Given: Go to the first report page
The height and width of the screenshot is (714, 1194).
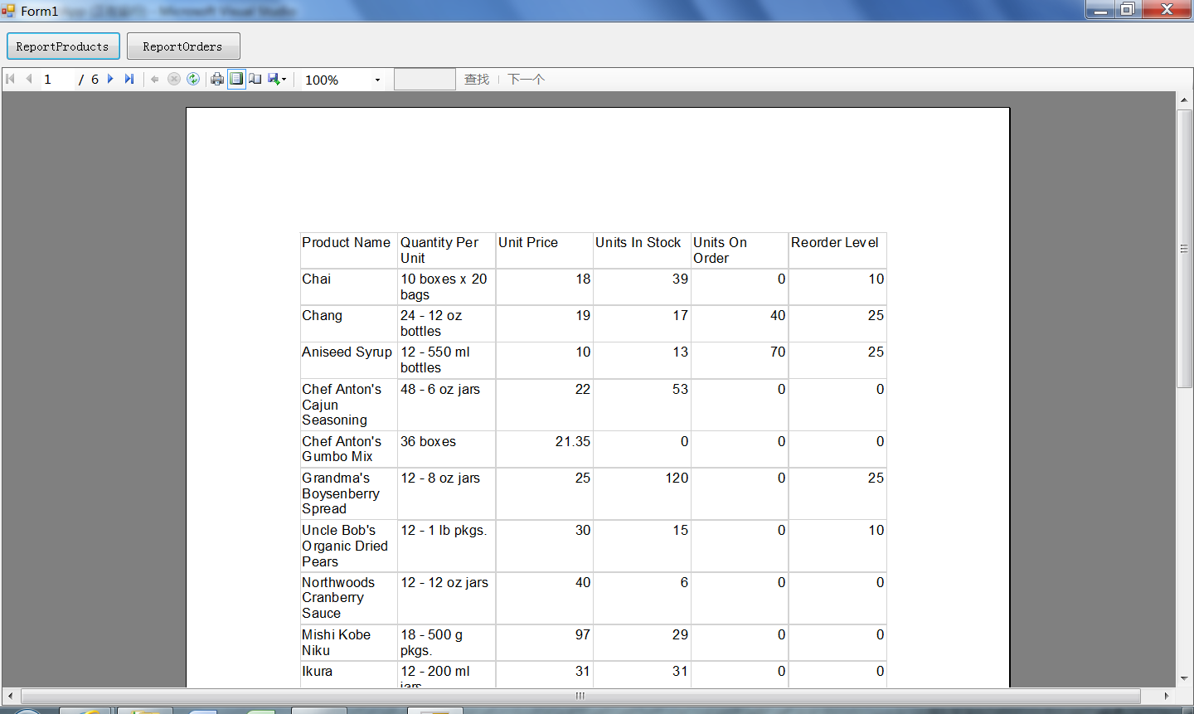Looking at the screenshot, I should point(11,79).
